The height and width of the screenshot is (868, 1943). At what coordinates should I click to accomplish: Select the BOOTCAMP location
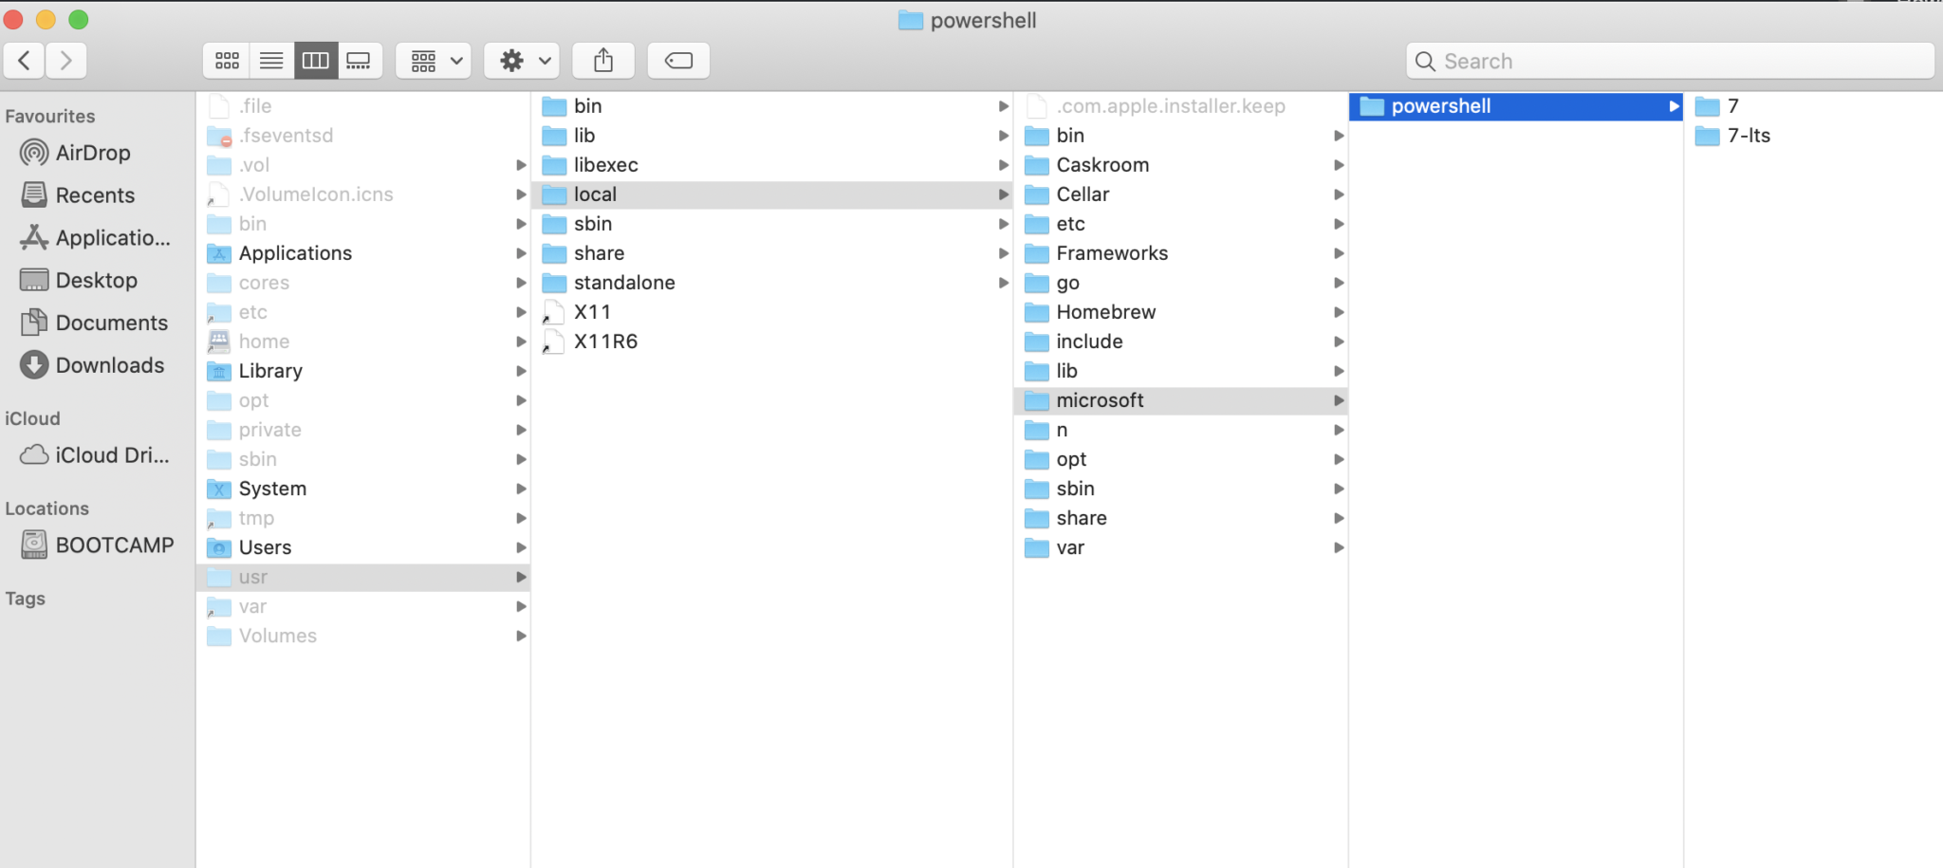click(x=113, y=545)
